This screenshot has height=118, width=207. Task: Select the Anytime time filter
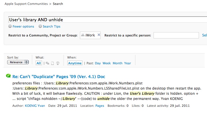tap(75, 63)
